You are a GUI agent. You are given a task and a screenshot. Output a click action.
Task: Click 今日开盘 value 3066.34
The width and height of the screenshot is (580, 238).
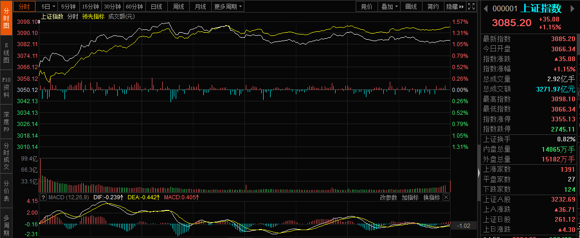563,49
